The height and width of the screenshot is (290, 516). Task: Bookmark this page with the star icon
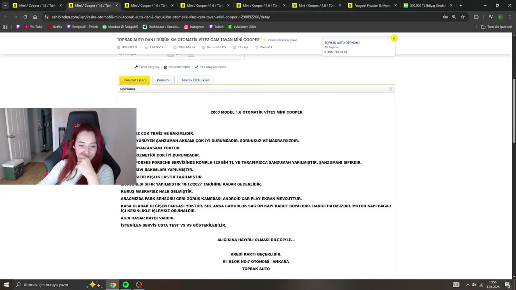pos(463,17)
